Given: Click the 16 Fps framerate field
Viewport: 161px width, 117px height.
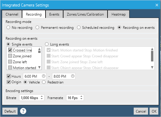Looking at the screenshot, I should pos(75,98).
